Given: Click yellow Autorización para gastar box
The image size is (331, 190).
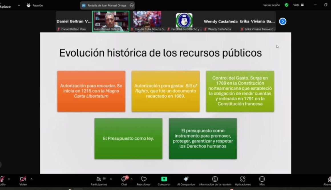Looking at the screenshot, I should point(165,91).
